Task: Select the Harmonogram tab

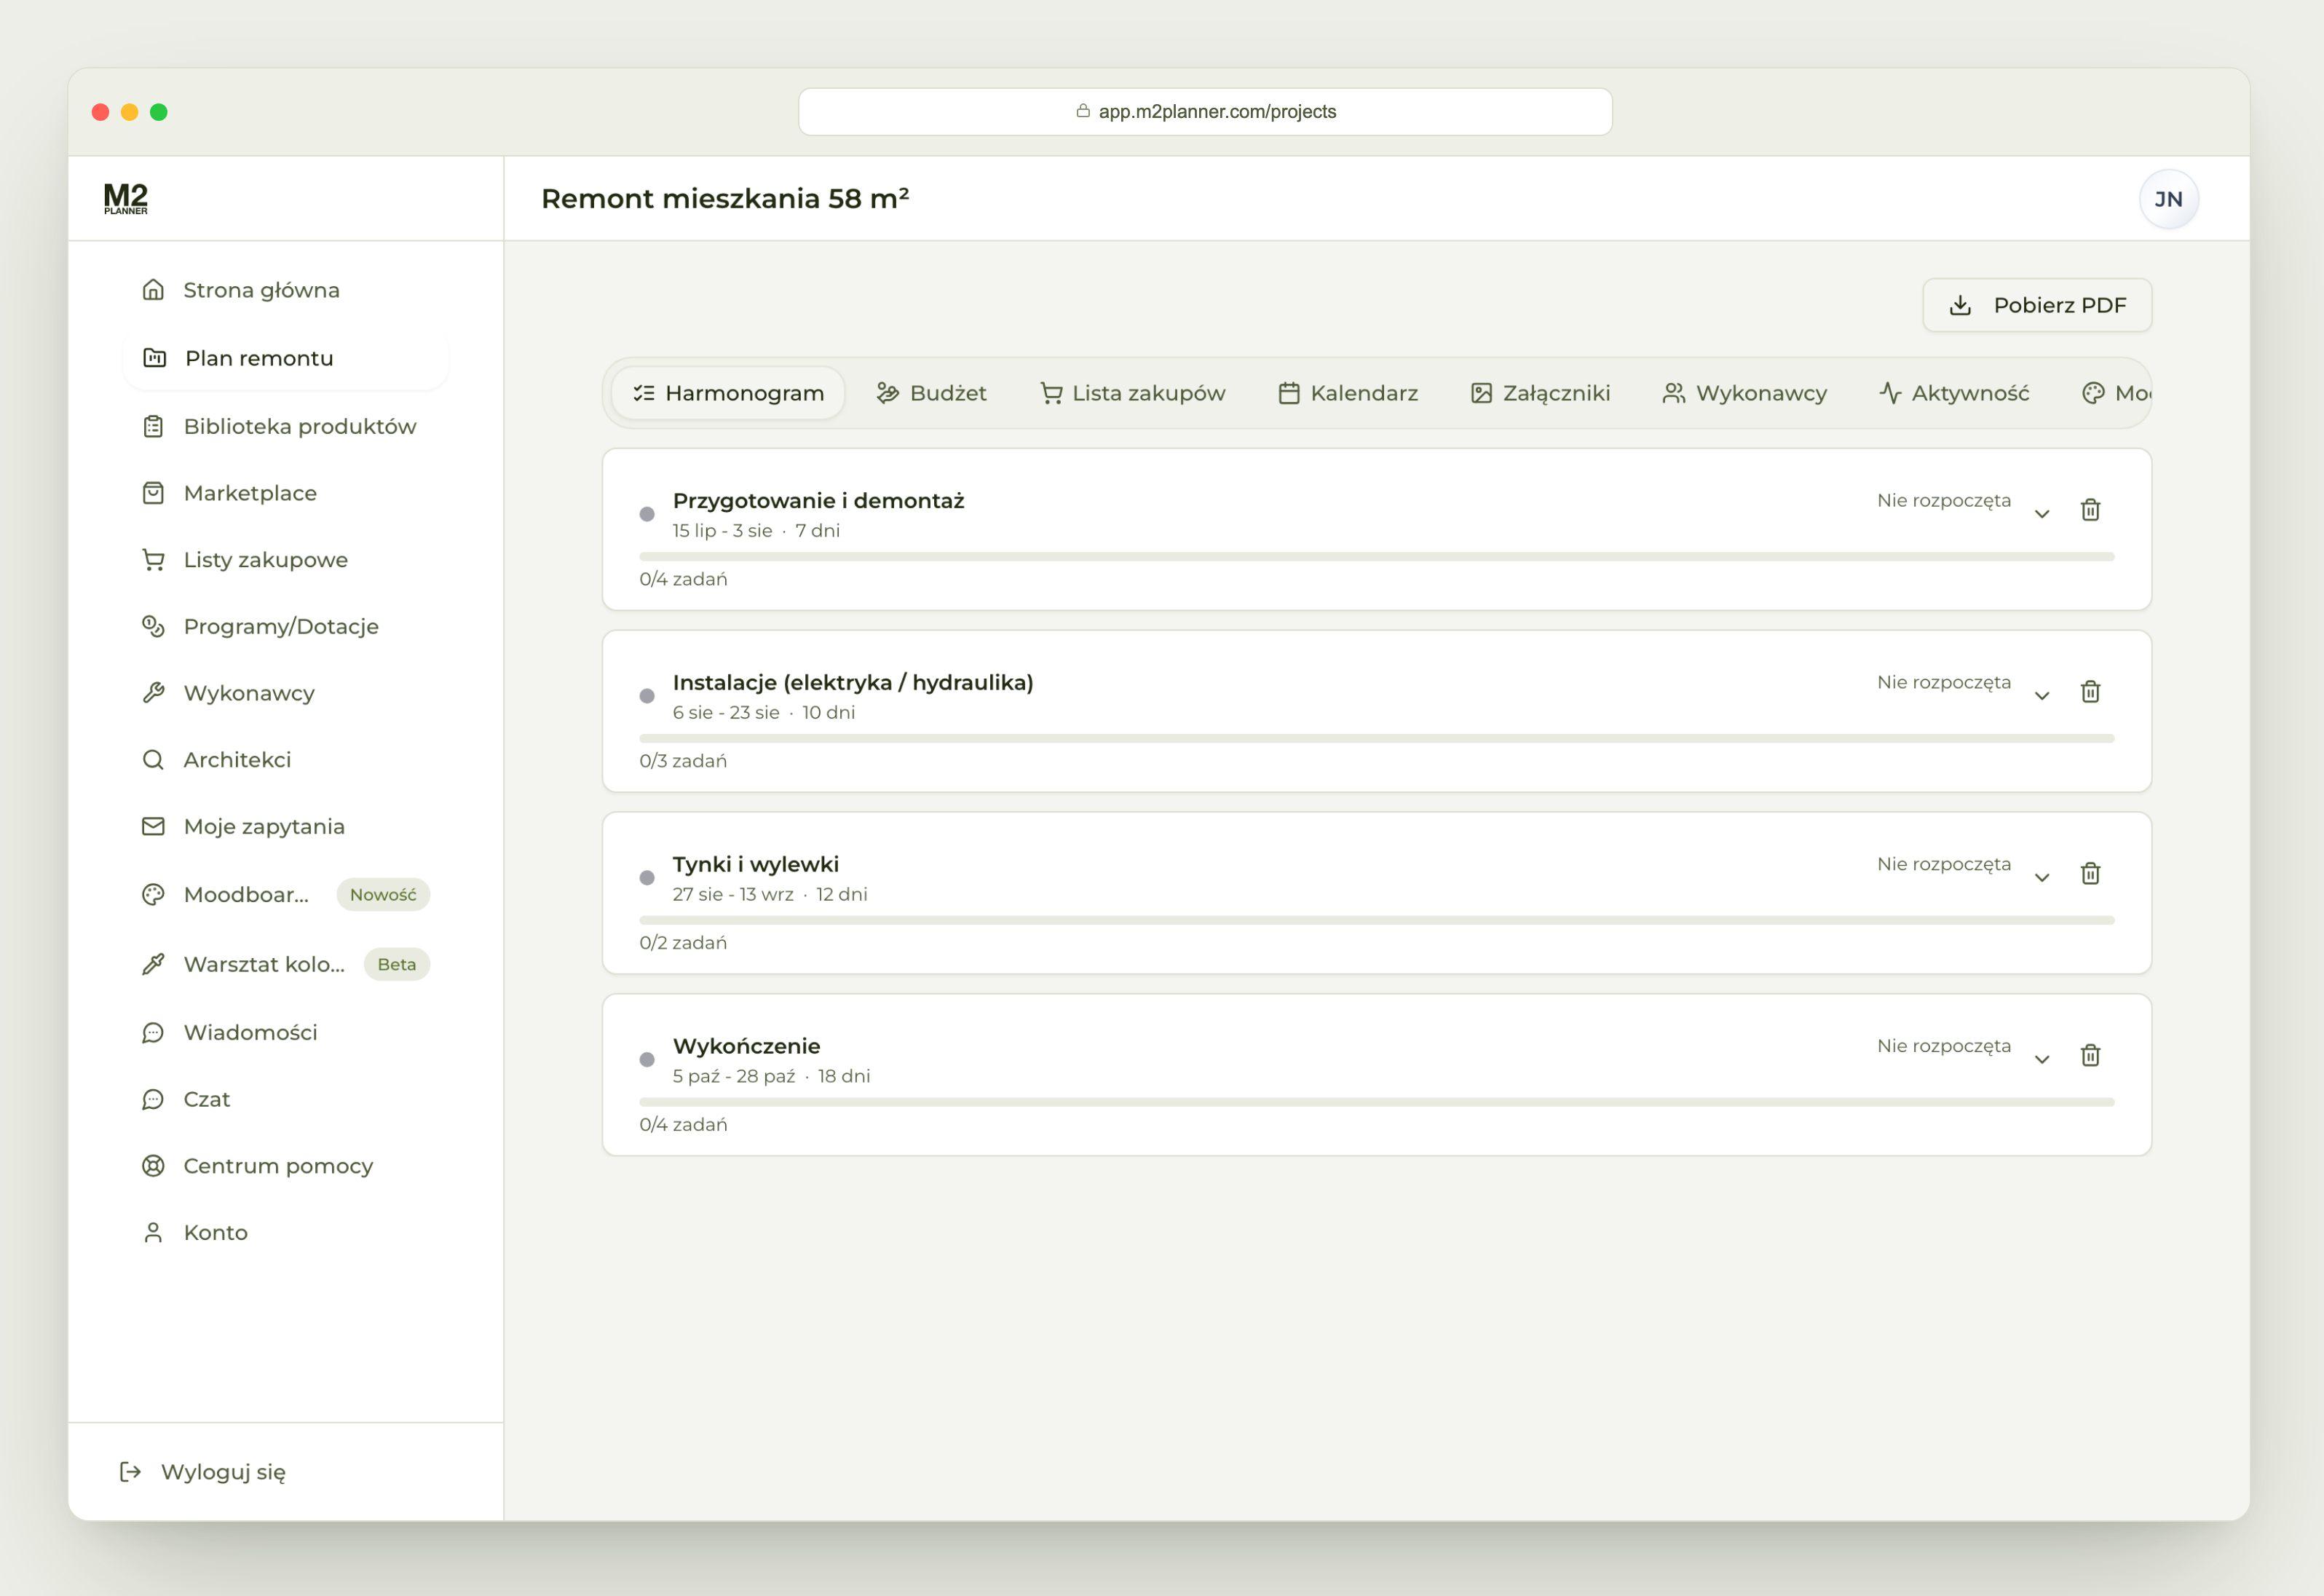Action: point(728,393)
